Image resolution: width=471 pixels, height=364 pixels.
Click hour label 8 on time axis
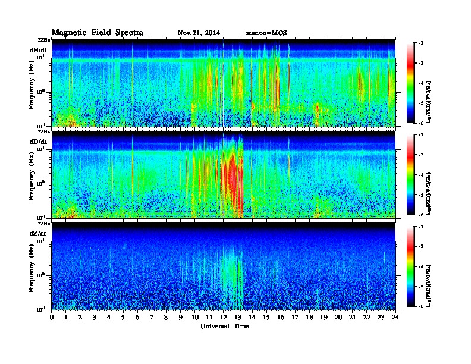tap(166, 318)
